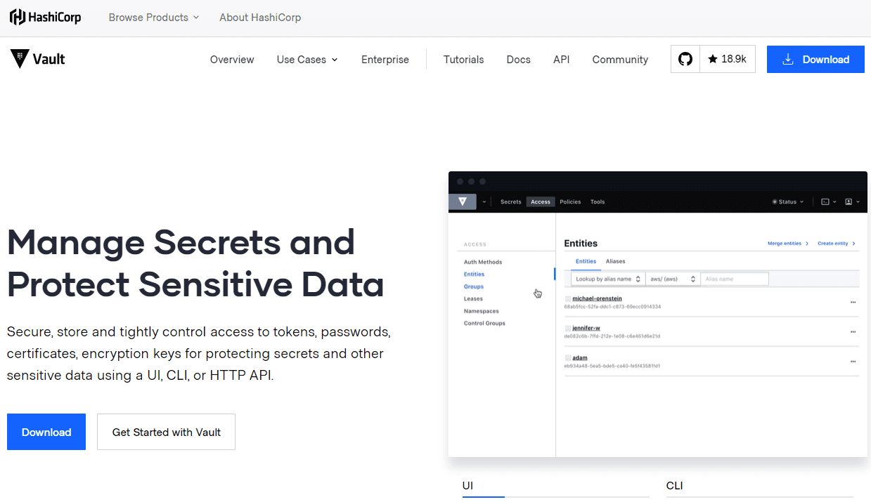
Task: Open the aws/ (aws) dropdown
Action: tap(673, 279)
